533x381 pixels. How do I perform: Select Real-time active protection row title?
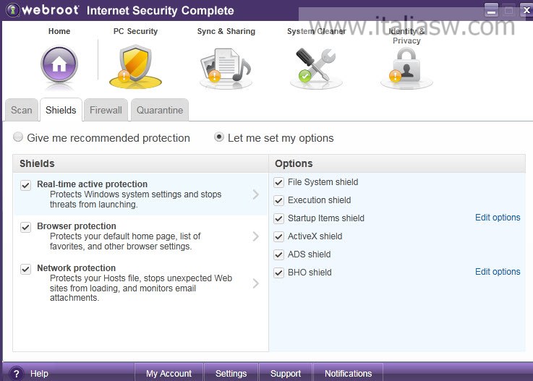92,184
